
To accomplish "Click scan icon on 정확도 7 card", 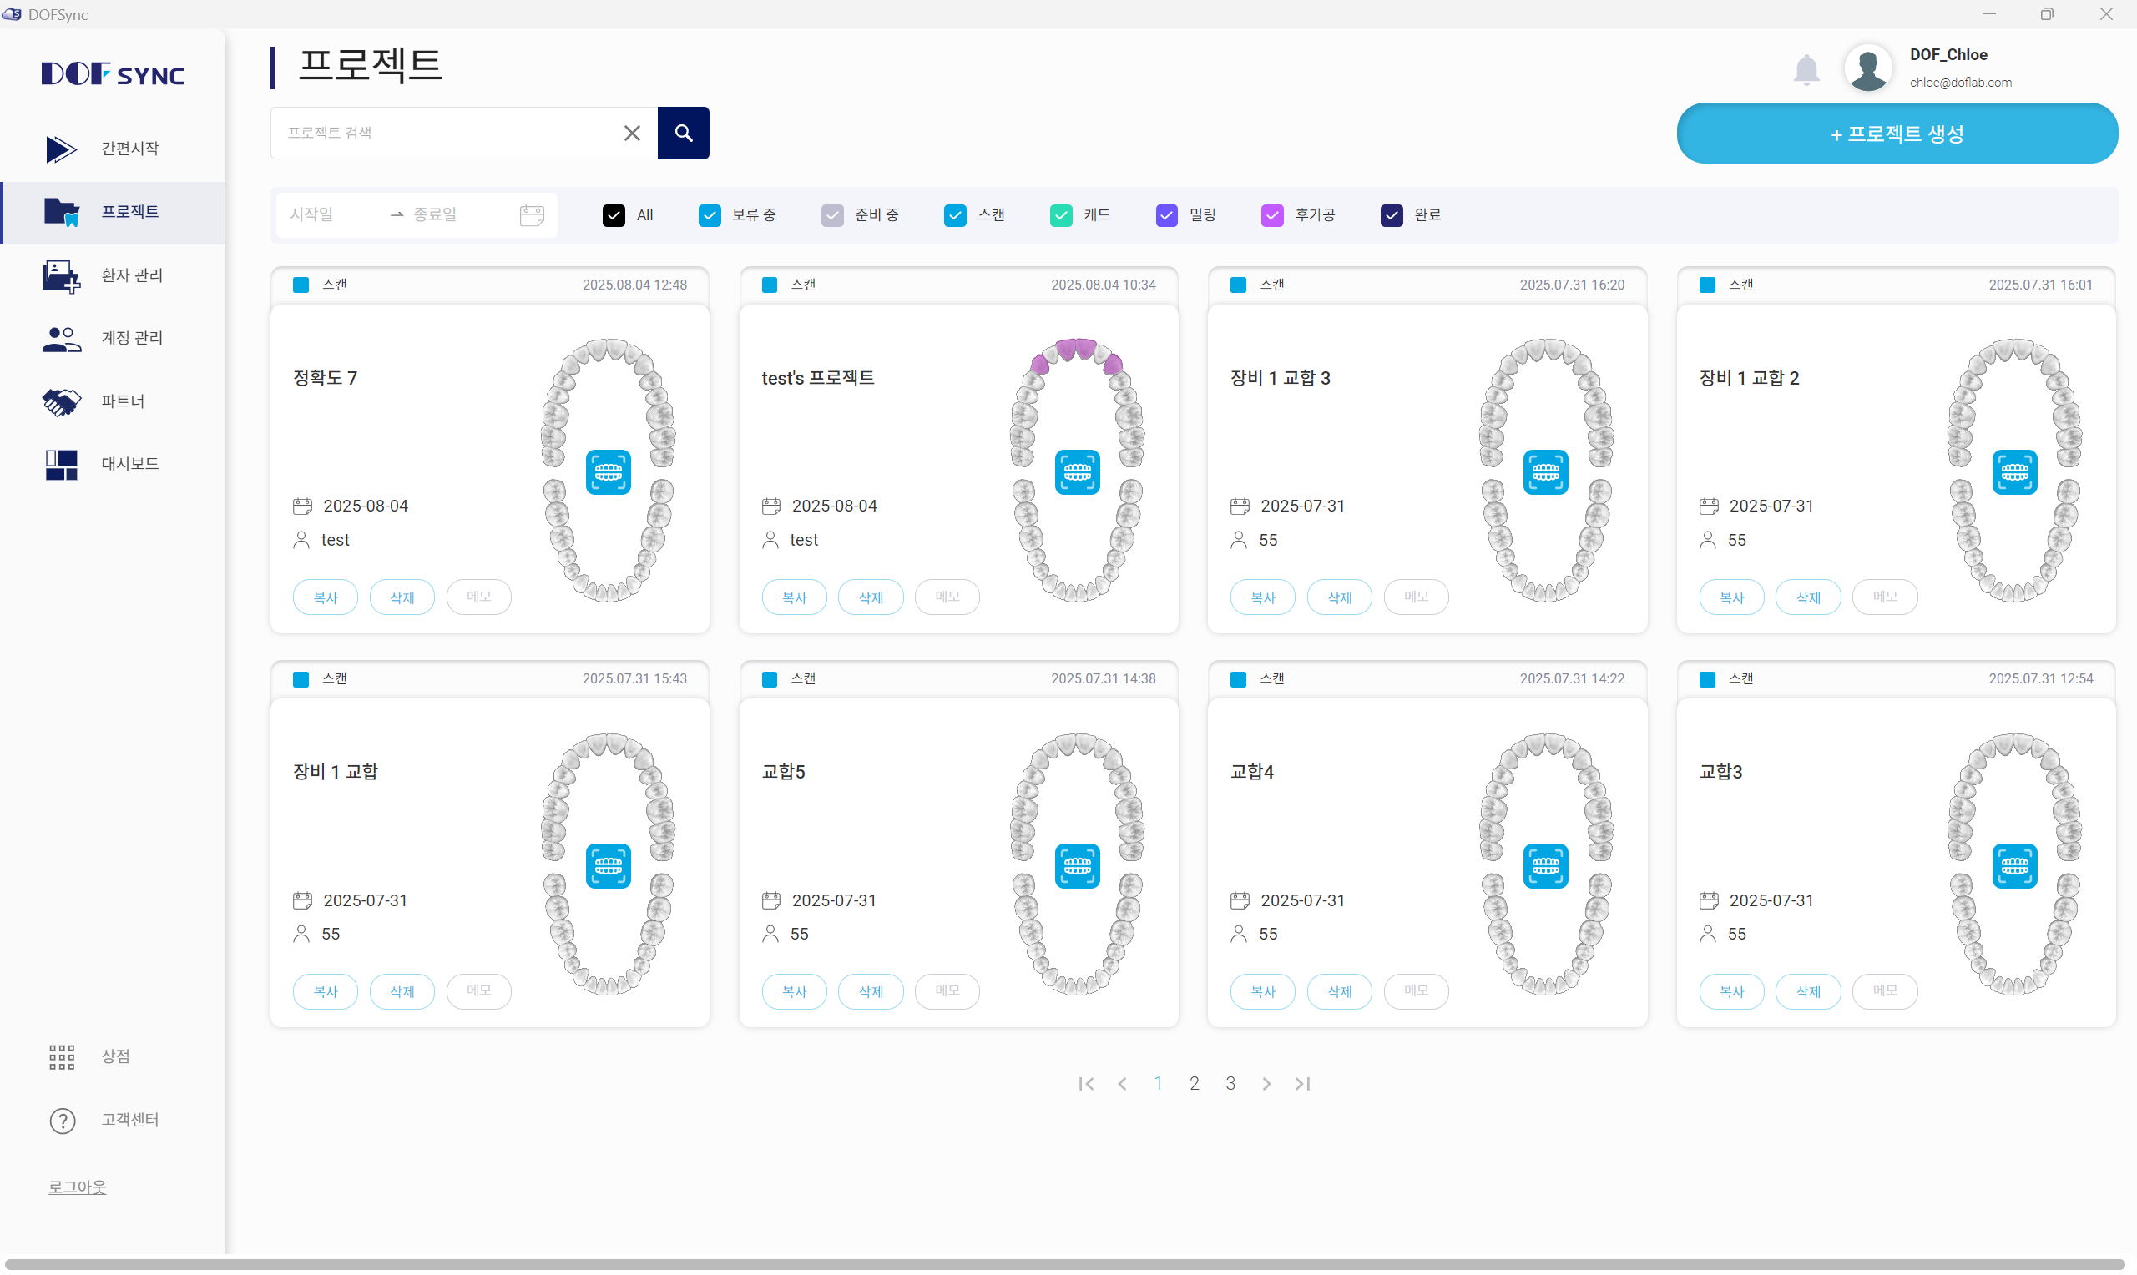I will point(608,471).
